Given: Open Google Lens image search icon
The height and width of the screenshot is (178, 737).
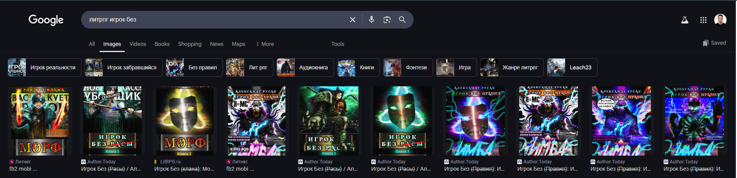Looking at the screenshot, I should tap(387, 20).
